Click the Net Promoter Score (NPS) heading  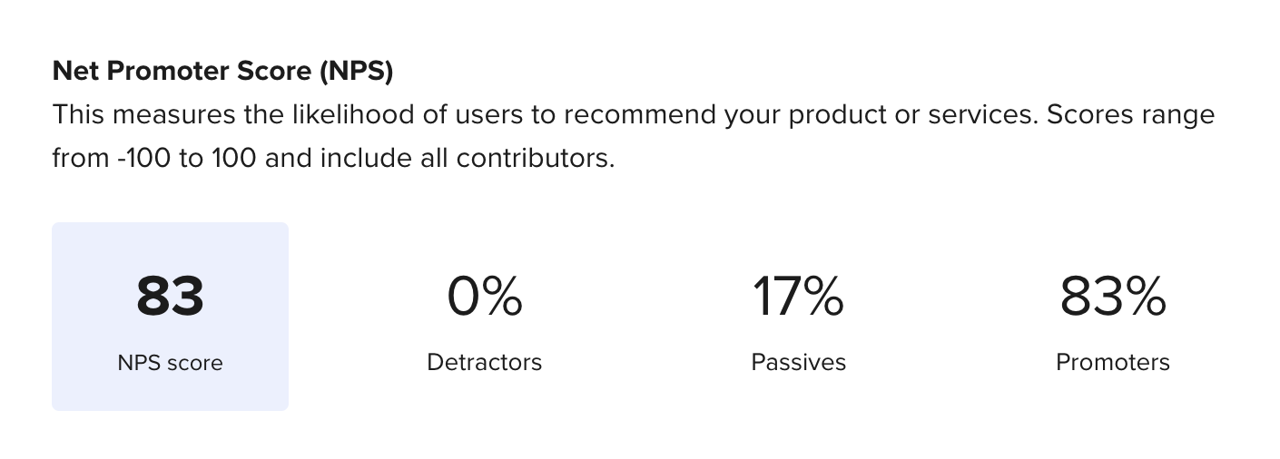(x=222, y=72)
